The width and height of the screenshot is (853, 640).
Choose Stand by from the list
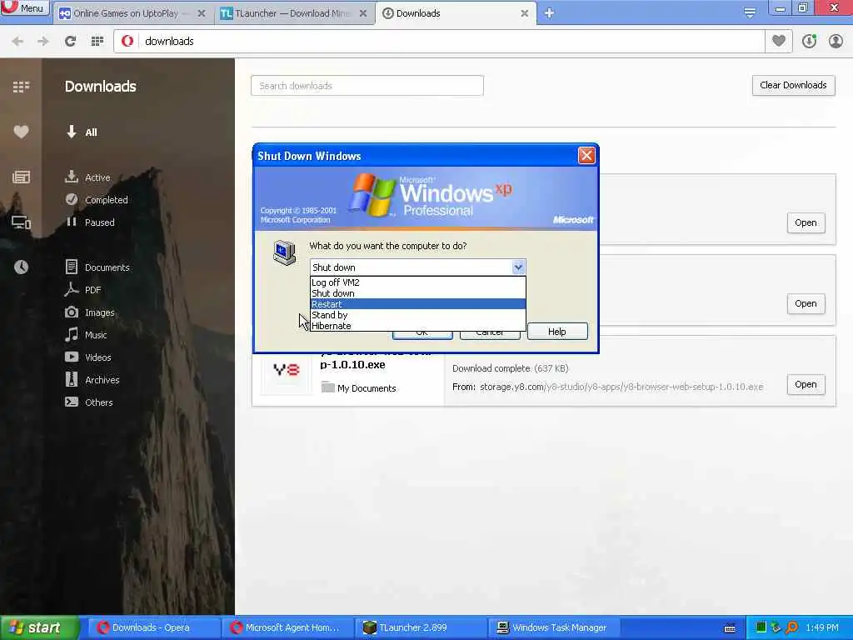(x=418, y=315)
